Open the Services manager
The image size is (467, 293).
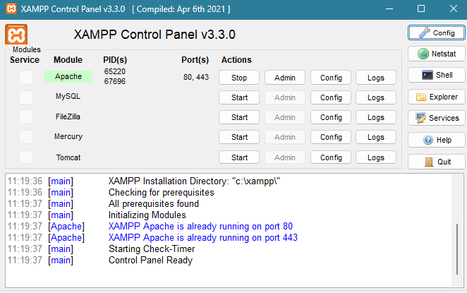(437, 118)
